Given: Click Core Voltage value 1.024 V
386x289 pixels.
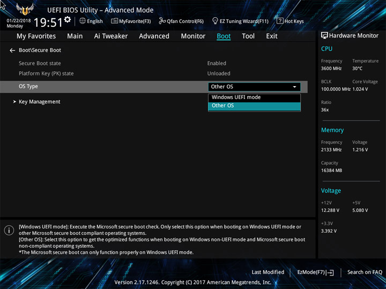Looking at the screenshot, I should (x=360, y=89).
